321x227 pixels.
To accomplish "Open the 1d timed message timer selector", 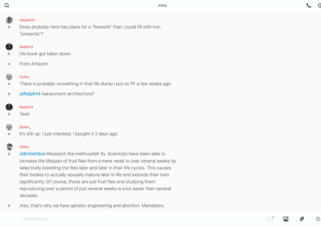I will (270, 219).
